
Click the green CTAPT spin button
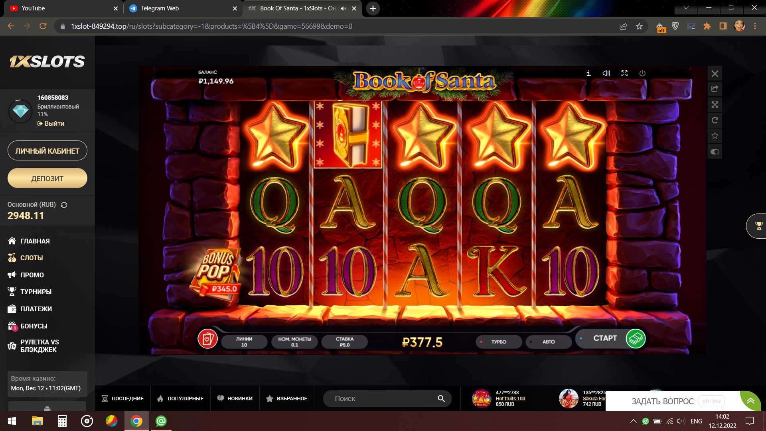(x=636, y=338)
